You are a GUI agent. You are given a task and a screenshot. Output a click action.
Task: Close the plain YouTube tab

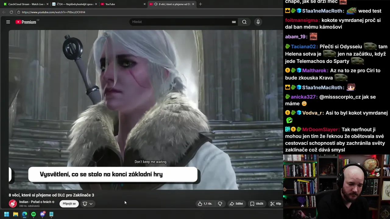144,4
